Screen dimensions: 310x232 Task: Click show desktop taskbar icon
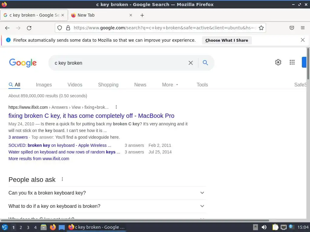coord(62,227)
